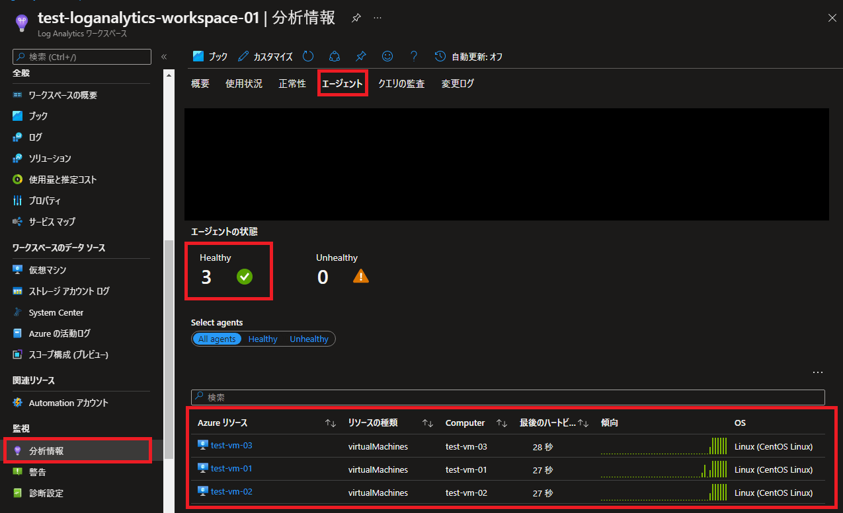Sort by 最後のハートビート column arrows
This screenshot has width=843, height=513.
pyautogui.click(x=583, y=423)
